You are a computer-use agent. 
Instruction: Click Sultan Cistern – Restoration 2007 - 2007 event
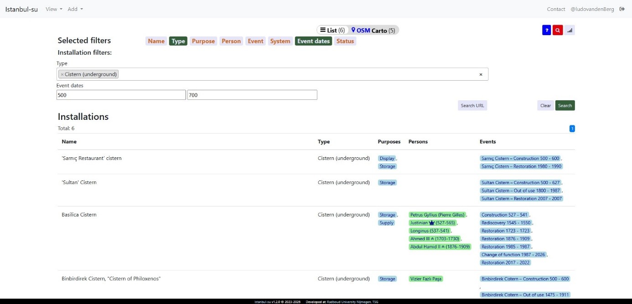pos(521,198)
